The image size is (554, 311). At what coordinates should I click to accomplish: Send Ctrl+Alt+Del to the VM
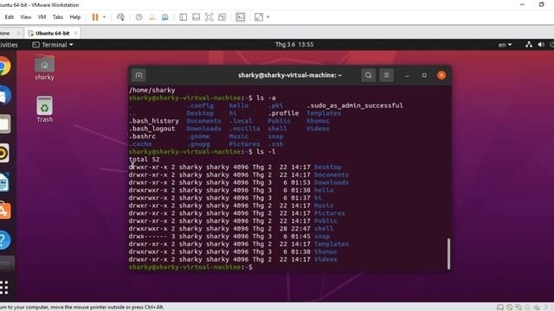point(120,17)
